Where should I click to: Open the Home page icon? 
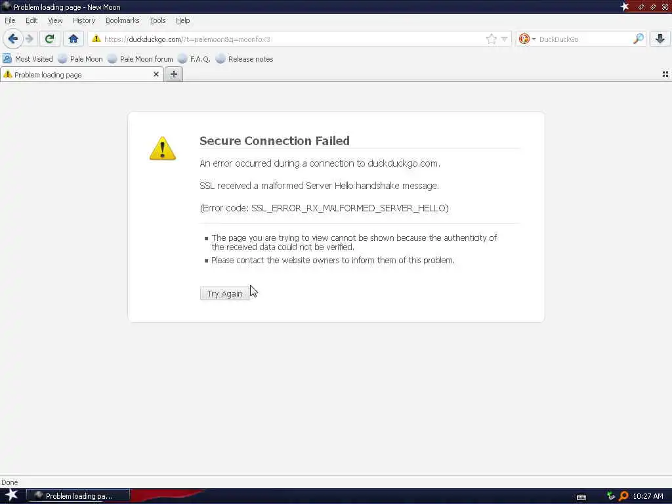[x=73, y=39]
